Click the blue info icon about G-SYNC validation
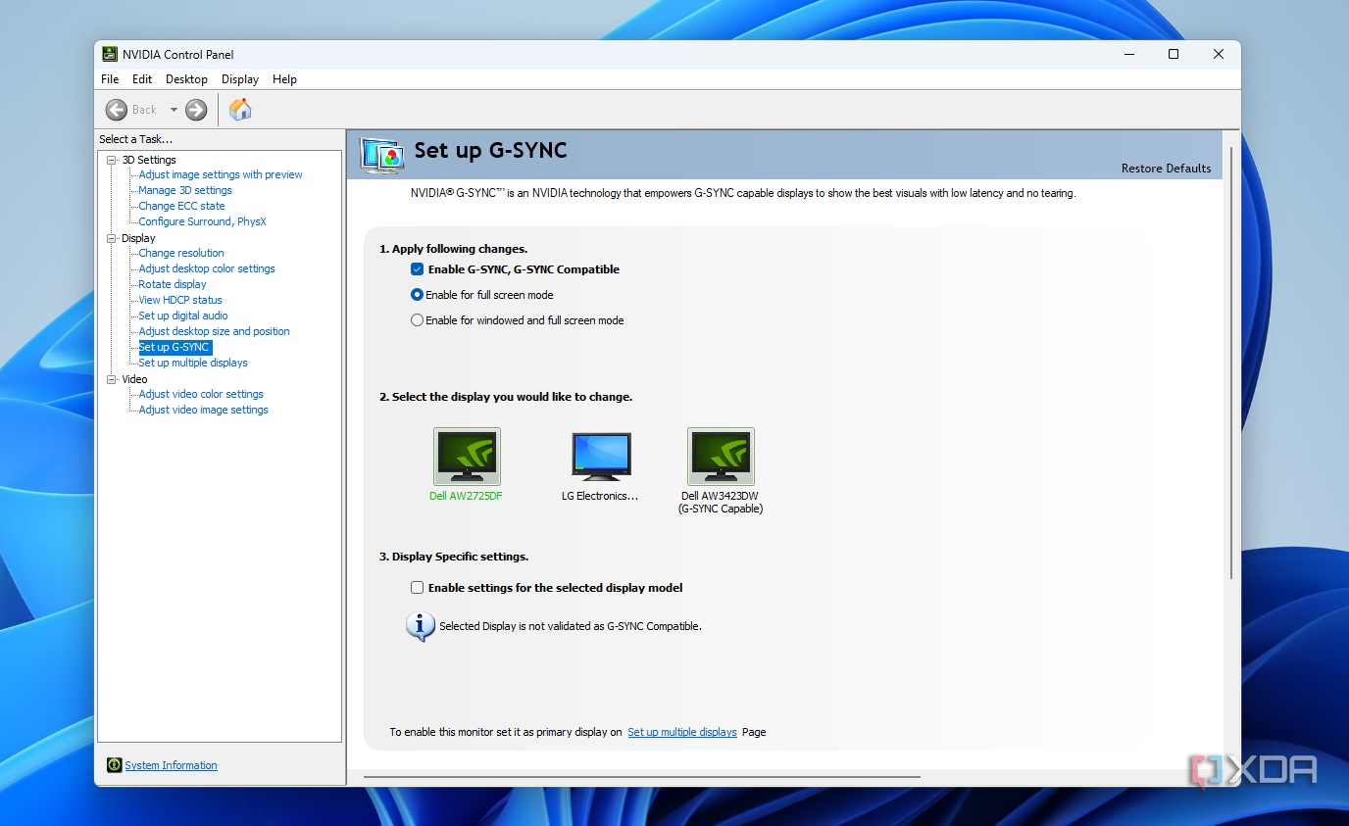 tap(420, 625)
